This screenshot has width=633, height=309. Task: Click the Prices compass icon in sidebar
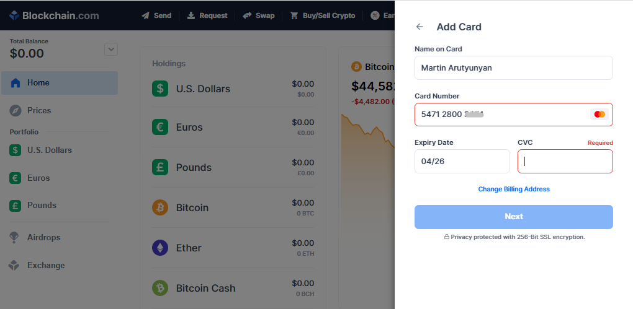point(16,110)
